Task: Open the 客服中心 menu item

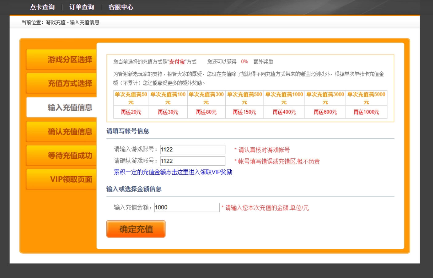Action: [x=121, y=7]
